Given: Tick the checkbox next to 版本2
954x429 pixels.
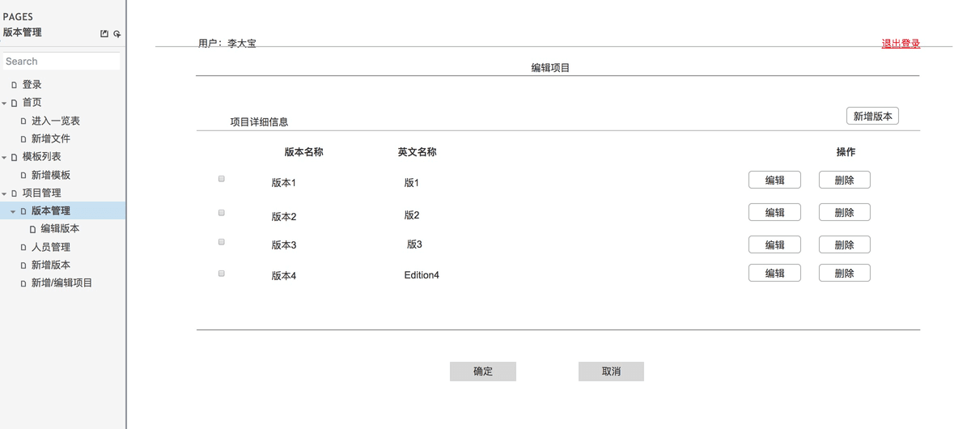Looking at the screenshot, I should [222, 213].
